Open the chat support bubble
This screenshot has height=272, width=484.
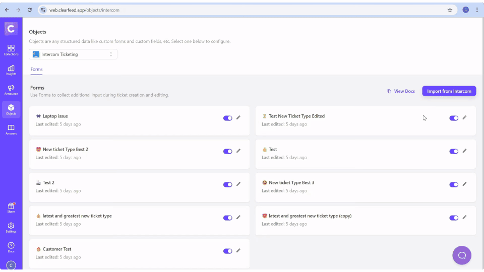tap(461, 255)
